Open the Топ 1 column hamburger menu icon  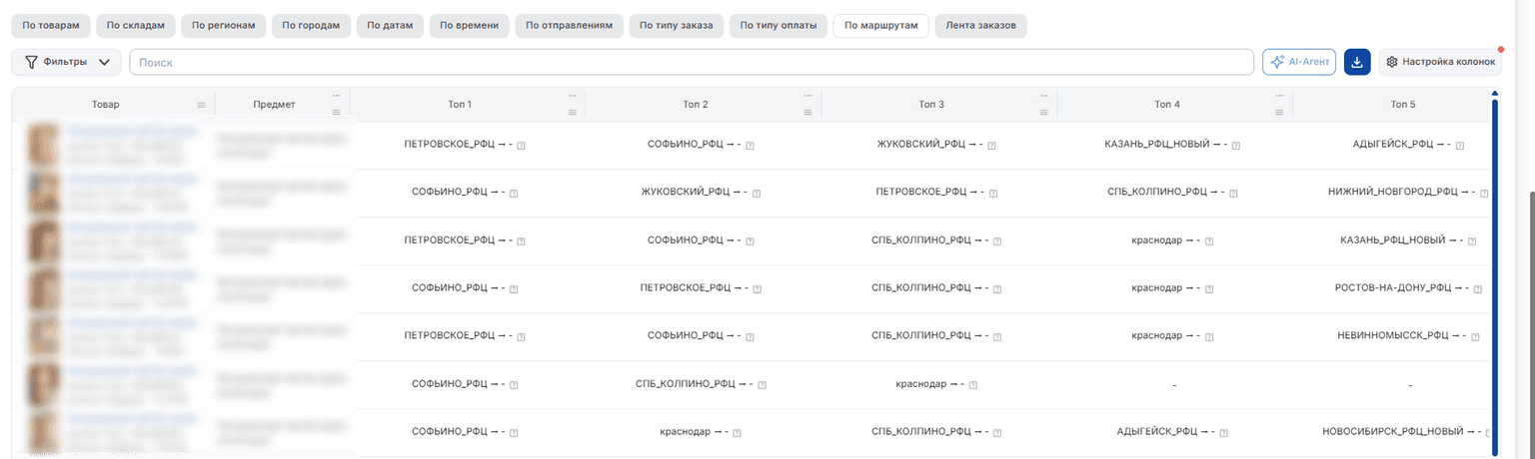pos(573,112)
